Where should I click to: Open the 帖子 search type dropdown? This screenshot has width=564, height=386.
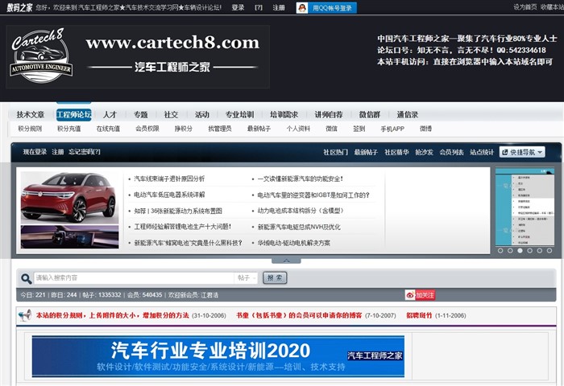click(x=247, y=278)
